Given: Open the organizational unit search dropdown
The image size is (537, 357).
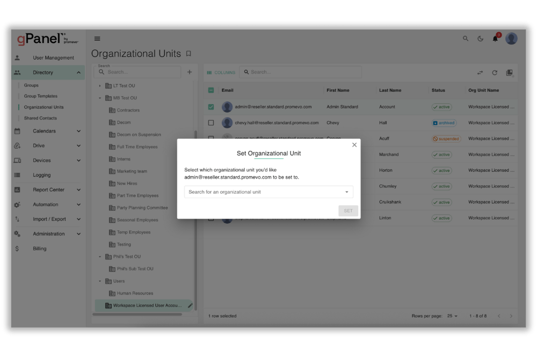Looking at the screenshot, I should tap(268, 192).
